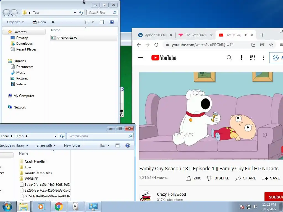This screenshot has height=212, width=283.
Task: Click install app icon in address bar
Action: point(253,45)
